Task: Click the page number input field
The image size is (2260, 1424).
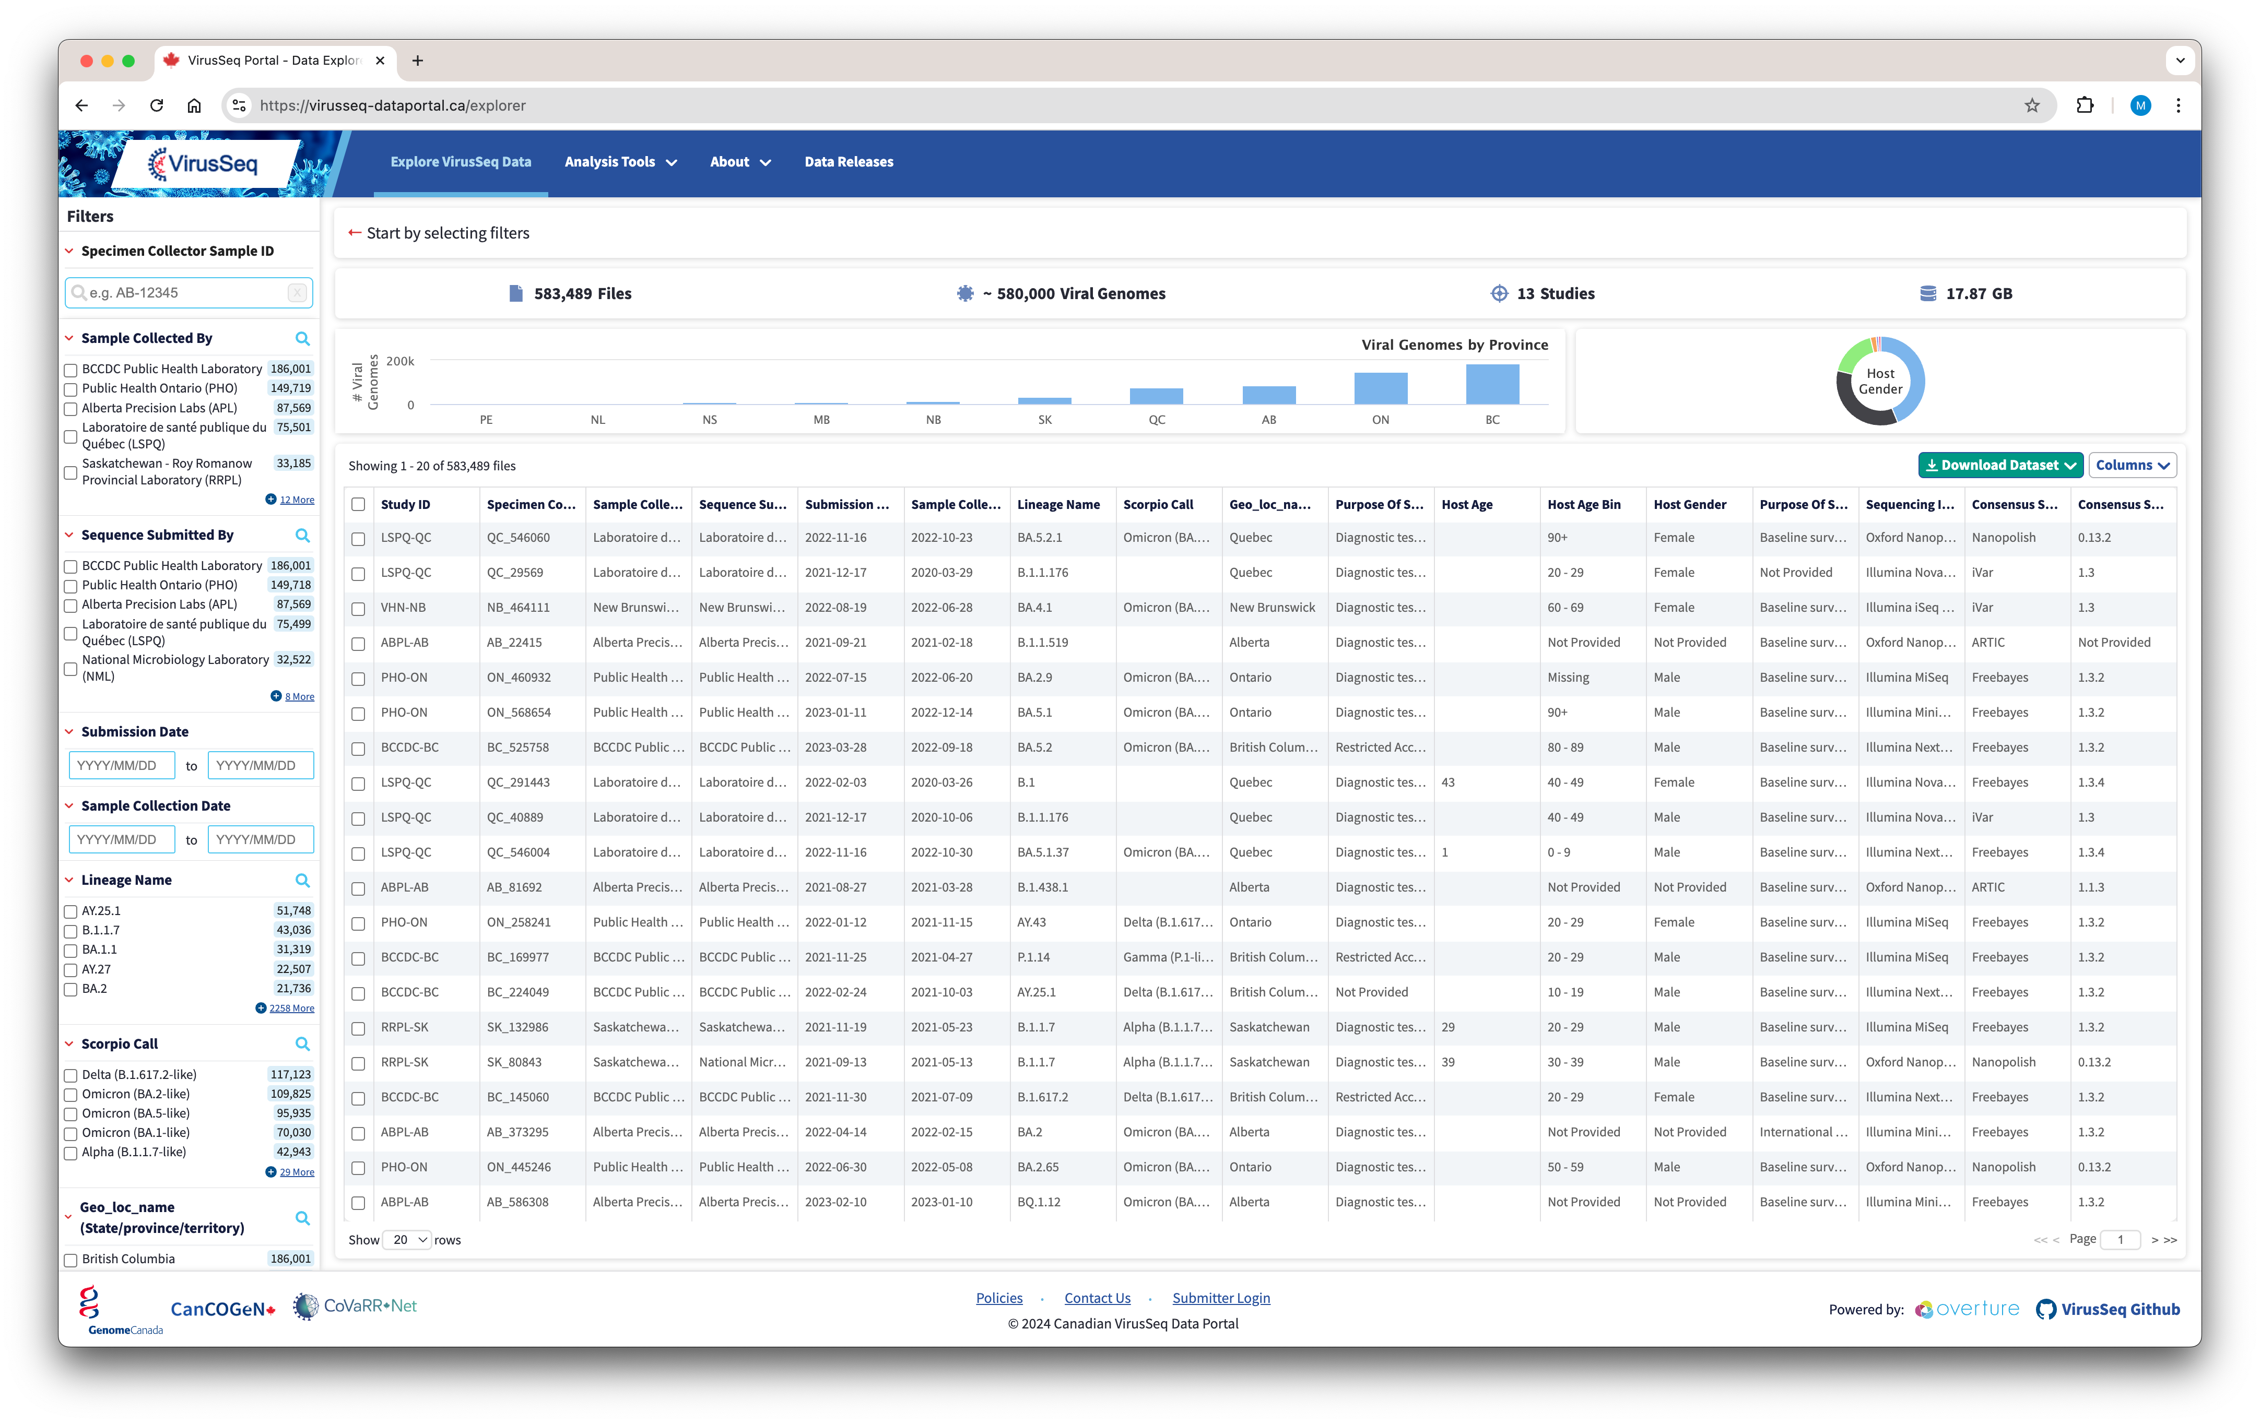Action: [x=2120, y=1240]
